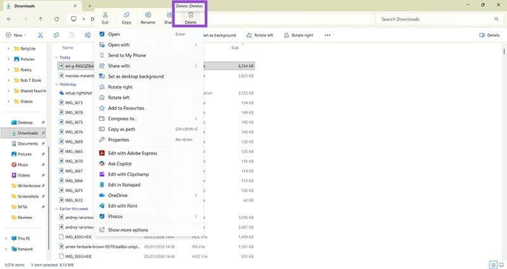Click the toolbar Copy icon

(x=56, y=35)
